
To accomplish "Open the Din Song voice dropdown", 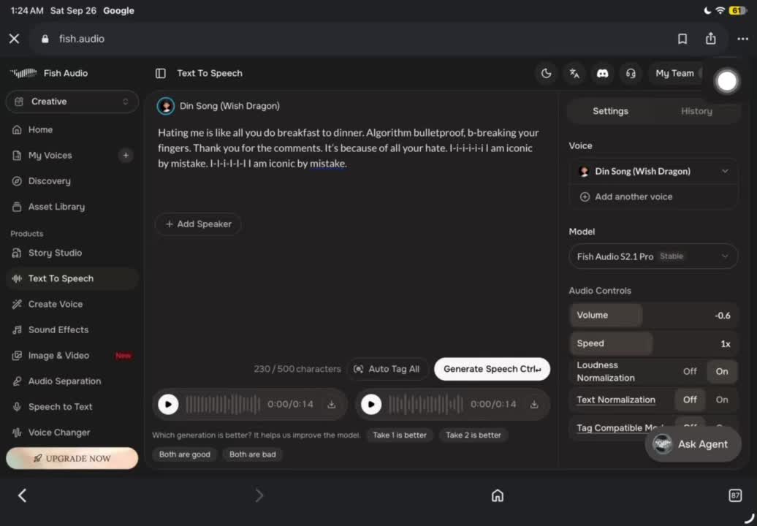I will pos(653,171).
